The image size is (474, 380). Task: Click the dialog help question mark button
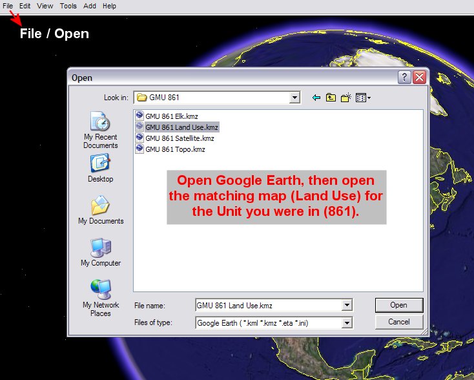point(404,78)
